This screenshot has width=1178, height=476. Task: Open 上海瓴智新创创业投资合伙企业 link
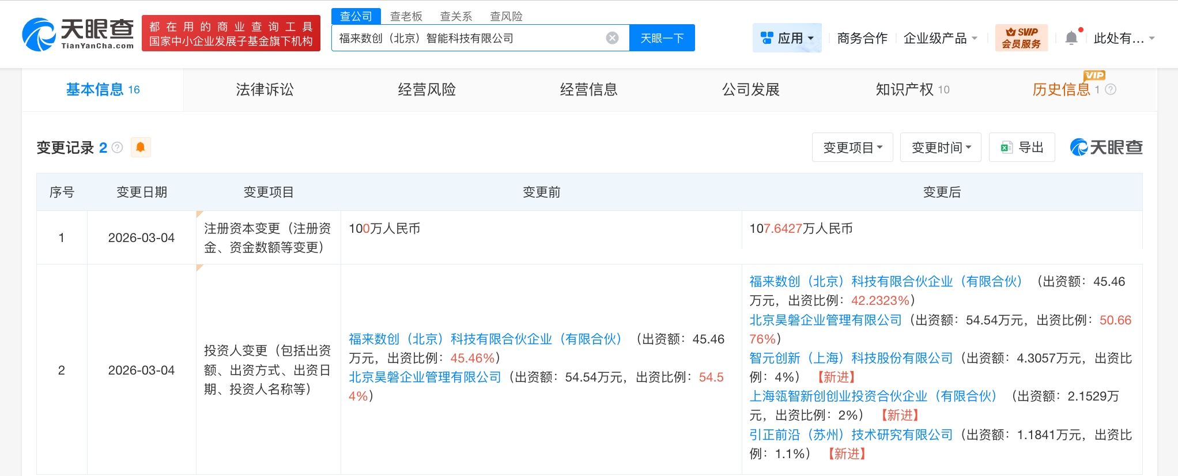point(873,396)
